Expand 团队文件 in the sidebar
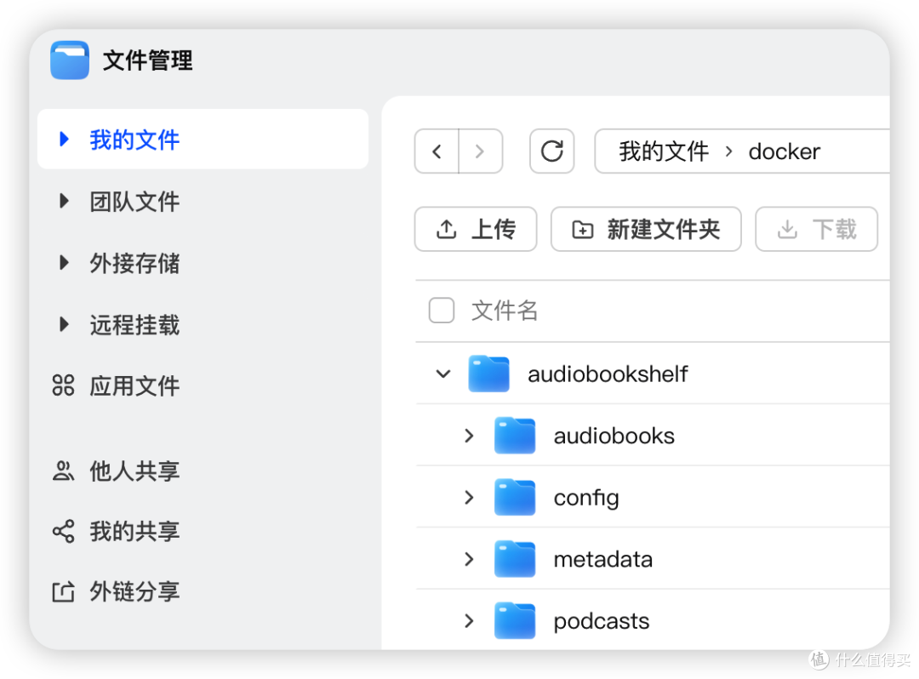Screen dimensions: 919x679 pyautogui.click(x=134, y=202)
